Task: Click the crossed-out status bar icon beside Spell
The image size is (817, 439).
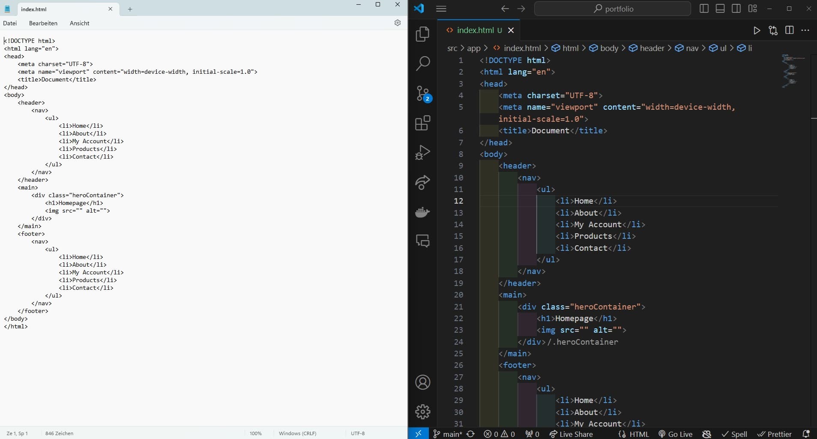Action: coord(707,434)
